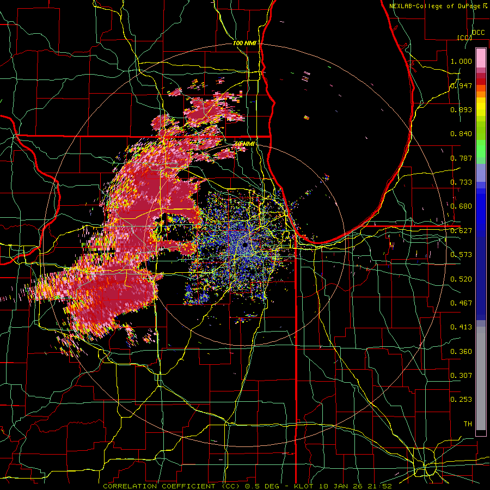Select the 0.467 scale value
This screenshot has height=490, width=490.
point(461,303)
